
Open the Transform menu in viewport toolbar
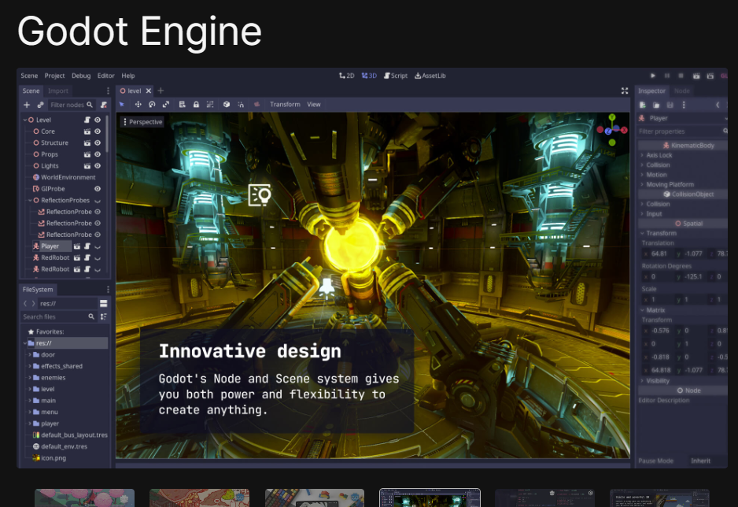[x=285, y=105]
